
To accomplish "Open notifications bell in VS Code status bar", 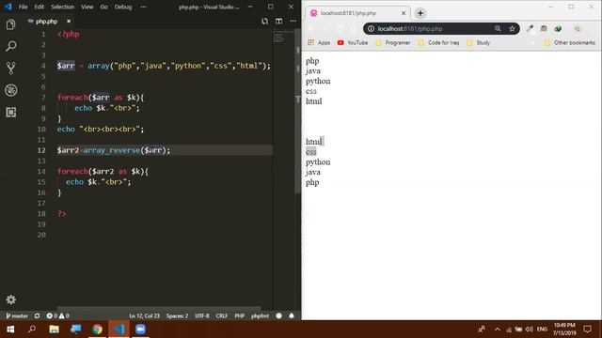I will [292, 315].
